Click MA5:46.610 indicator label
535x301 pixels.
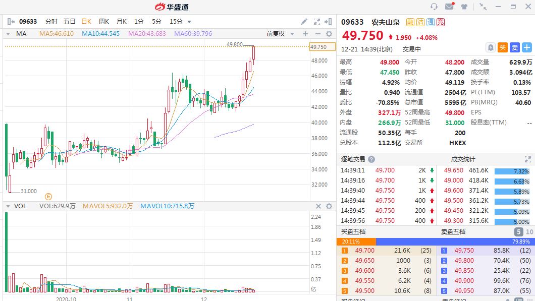click(x=57, y=34)
